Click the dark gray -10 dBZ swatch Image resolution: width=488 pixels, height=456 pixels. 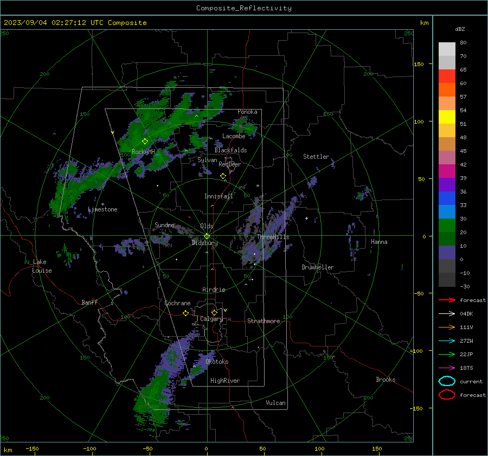click(x=447, y=280)
